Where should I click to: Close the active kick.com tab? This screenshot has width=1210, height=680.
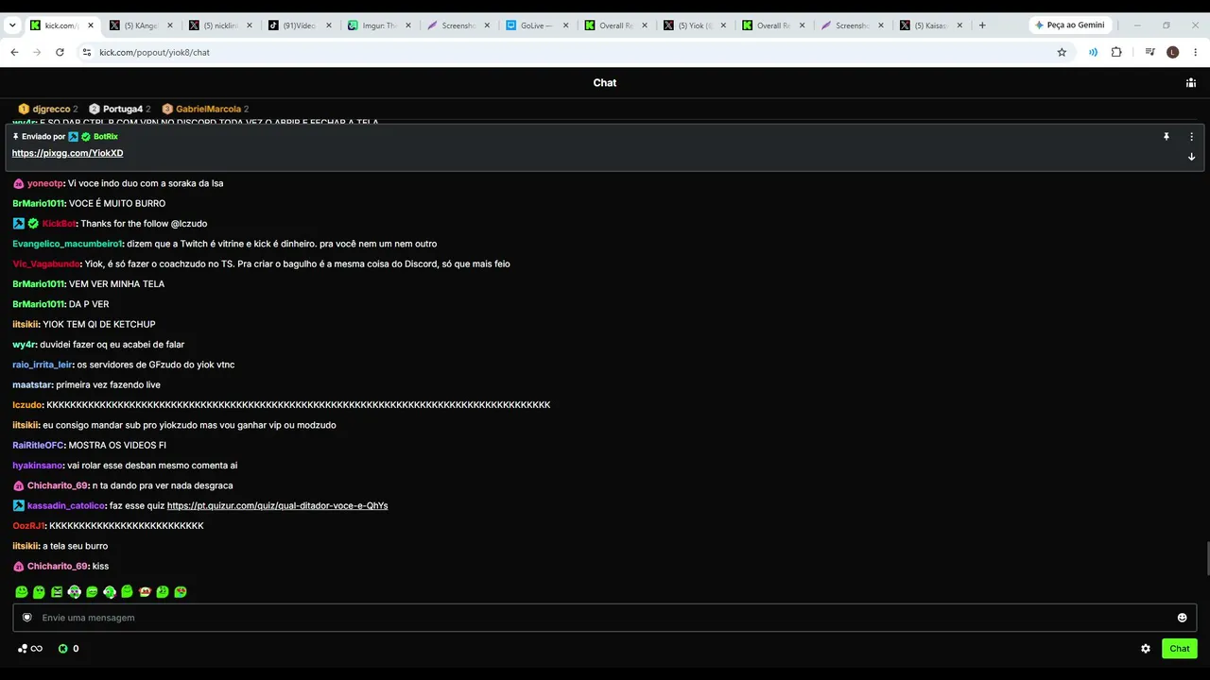click(x=91, y=25)
